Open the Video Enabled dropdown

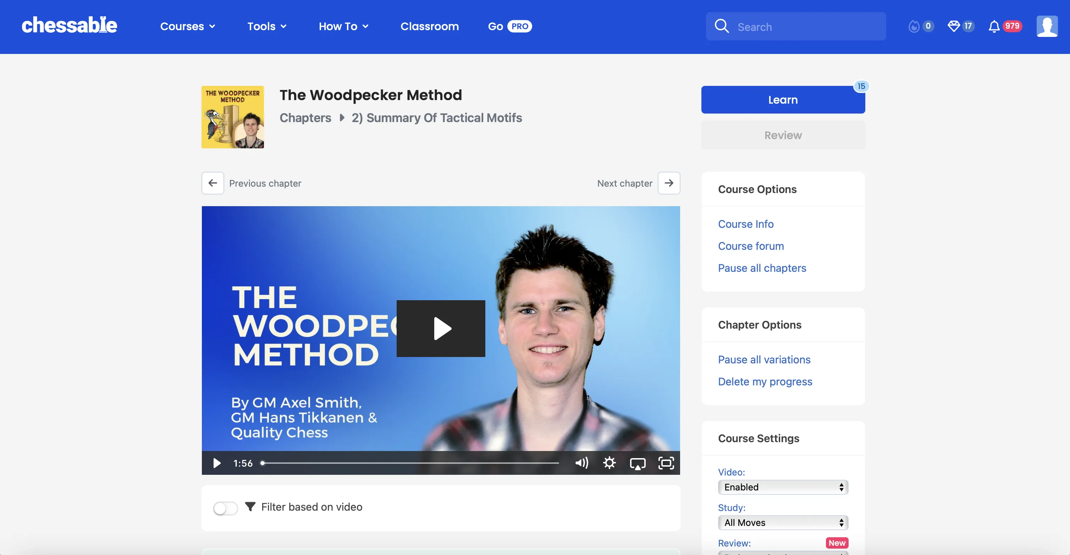point(783,487)
